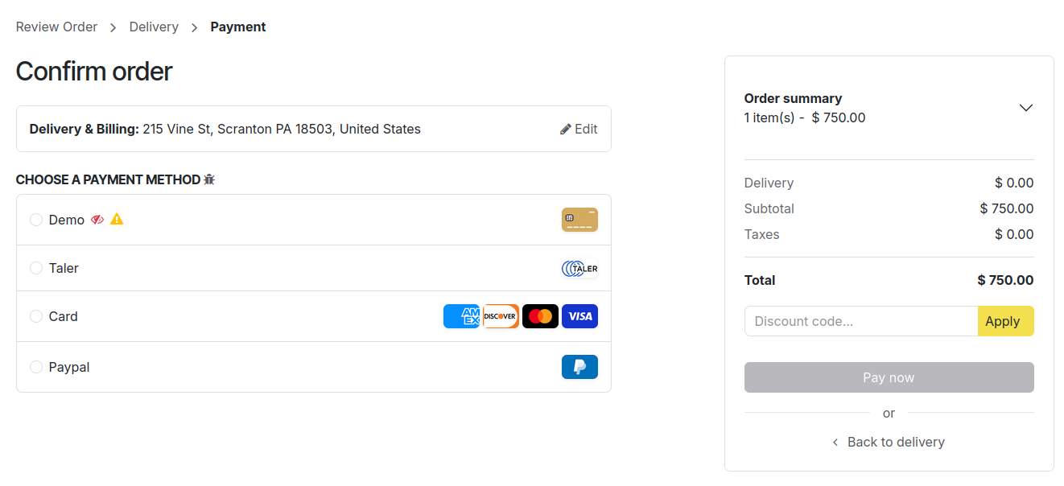1064x486 pixels.
Task: Click the Discover card icon
Action: 501,316
